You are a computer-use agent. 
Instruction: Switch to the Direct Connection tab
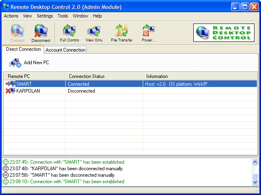click(x=24, y=49)
